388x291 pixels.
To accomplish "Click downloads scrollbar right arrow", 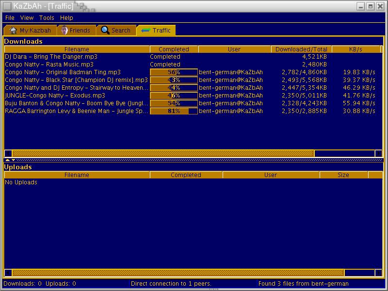I will (378, 153).
